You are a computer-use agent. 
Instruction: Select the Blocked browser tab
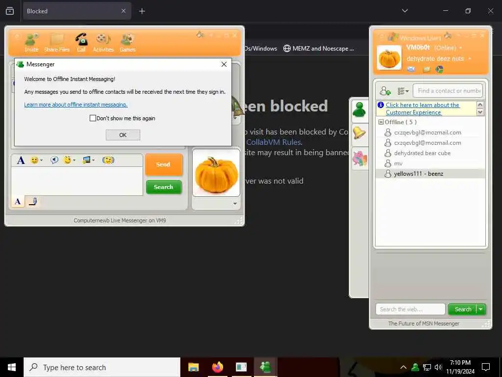tap(77, 11)
